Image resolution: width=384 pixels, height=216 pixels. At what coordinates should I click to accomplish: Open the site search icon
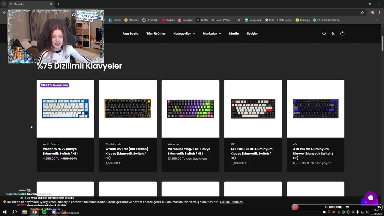324,34
